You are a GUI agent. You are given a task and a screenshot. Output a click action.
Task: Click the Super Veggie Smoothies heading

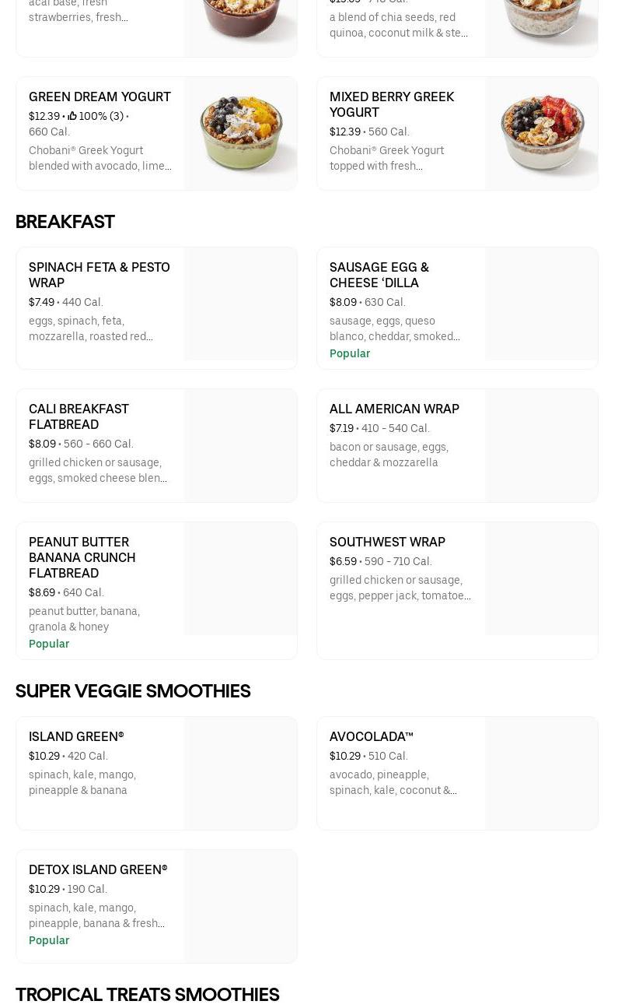tap(133, 691)
